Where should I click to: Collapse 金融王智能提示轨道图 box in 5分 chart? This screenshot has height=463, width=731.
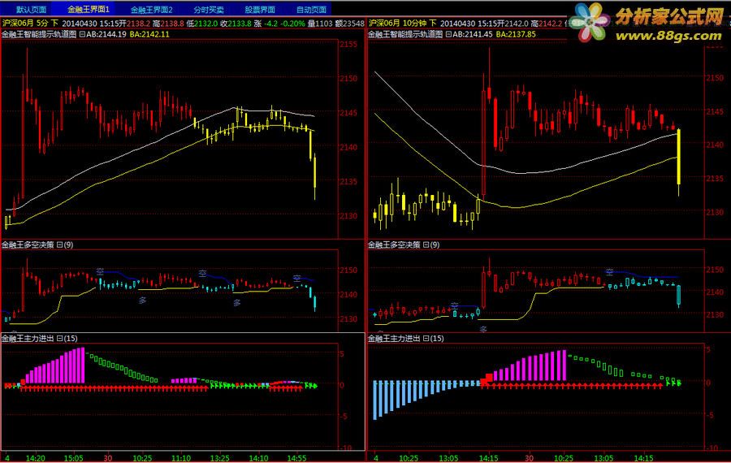(82, 34)
